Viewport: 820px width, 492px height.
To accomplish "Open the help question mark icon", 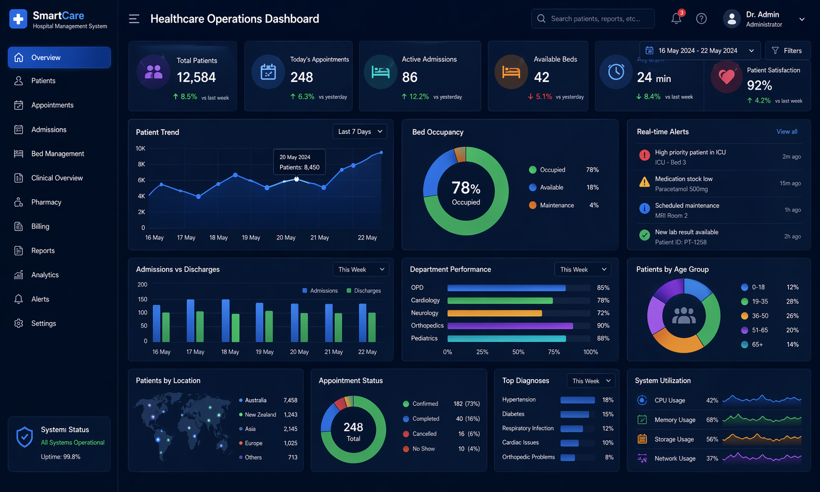I will 701,19.
